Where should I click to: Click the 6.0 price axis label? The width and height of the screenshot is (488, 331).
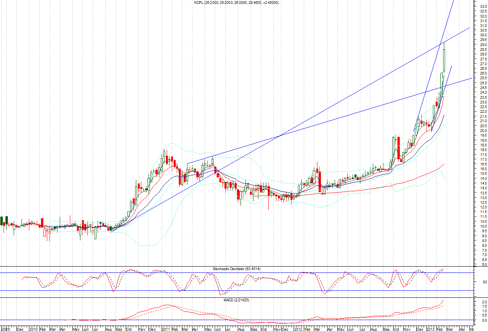(x=484, y=265)
